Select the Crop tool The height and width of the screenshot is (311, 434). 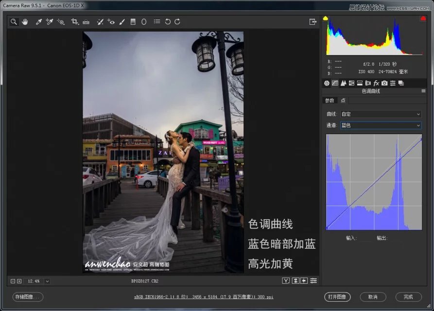75,21
